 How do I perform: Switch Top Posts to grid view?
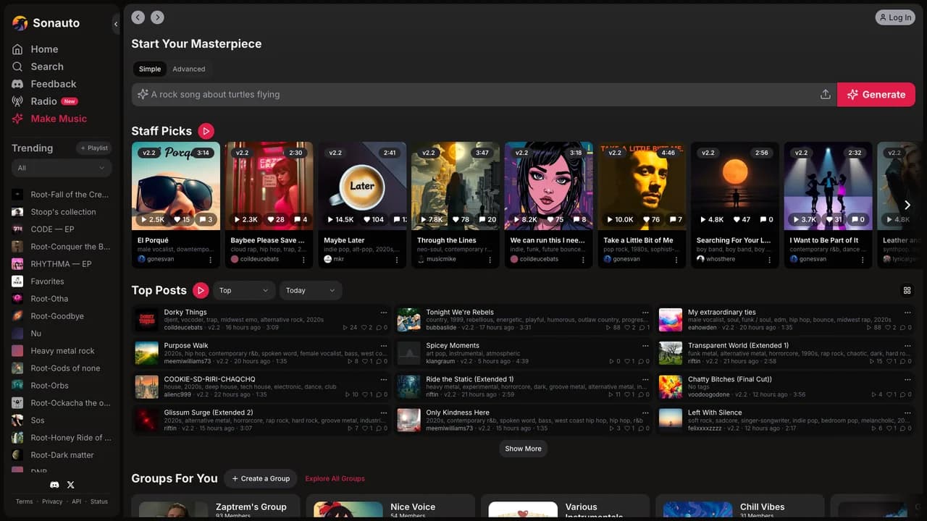point(907,291)
